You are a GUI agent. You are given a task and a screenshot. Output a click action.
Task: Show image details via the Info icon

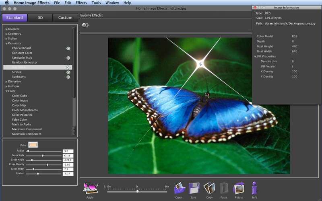tap(254, 188)
